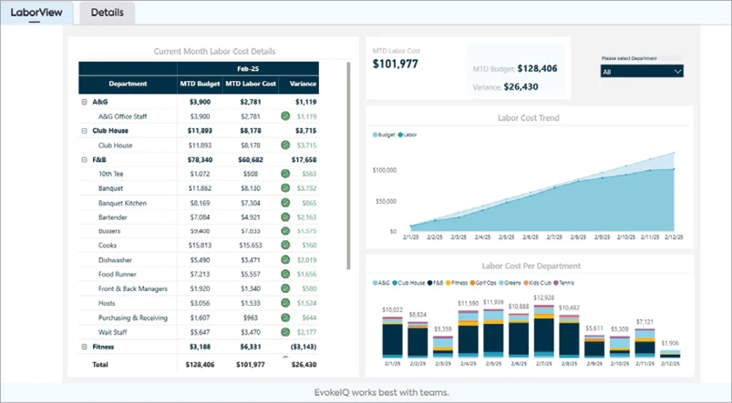
Task: Click the A&G Office Staff variance check icon
Action: [285, 116]
